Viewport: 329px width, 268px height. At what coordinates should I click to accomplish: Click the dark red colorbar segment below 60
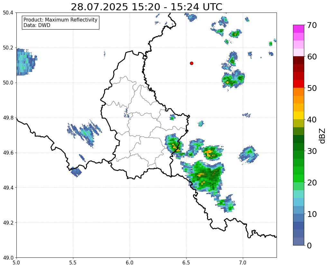point(298,60)
